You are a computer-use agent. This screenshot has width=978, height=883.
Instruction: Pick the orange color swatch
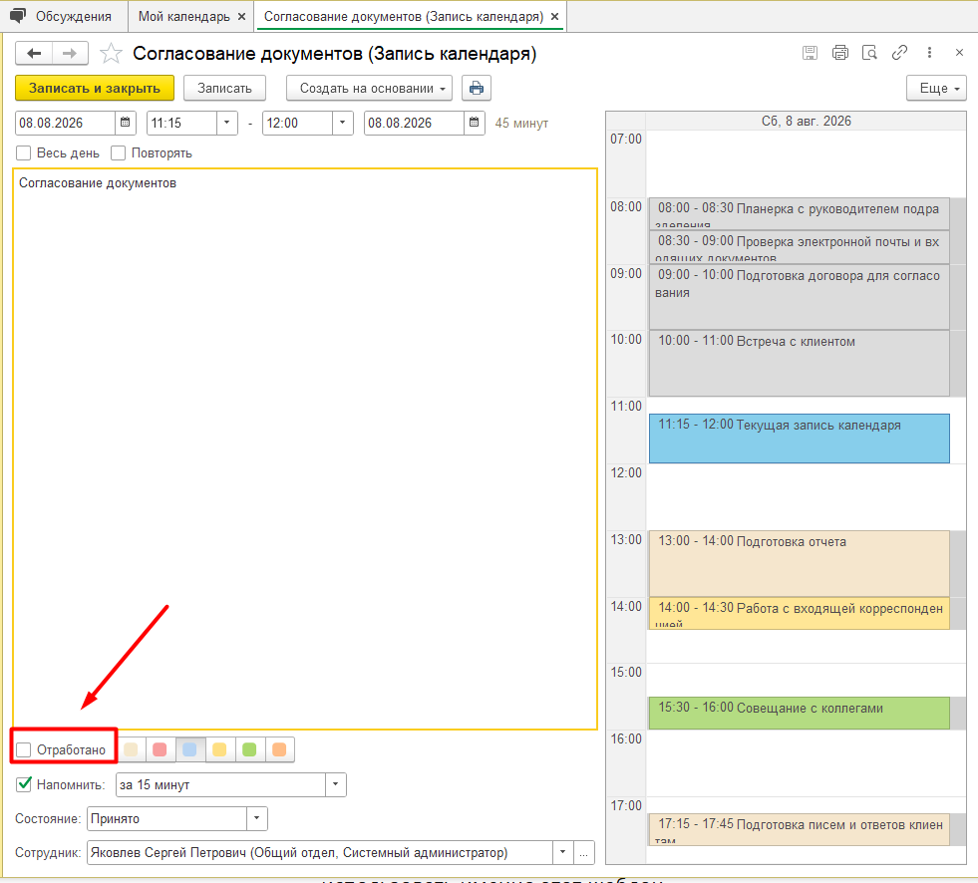pyautogui.click(x=279, y=749)
